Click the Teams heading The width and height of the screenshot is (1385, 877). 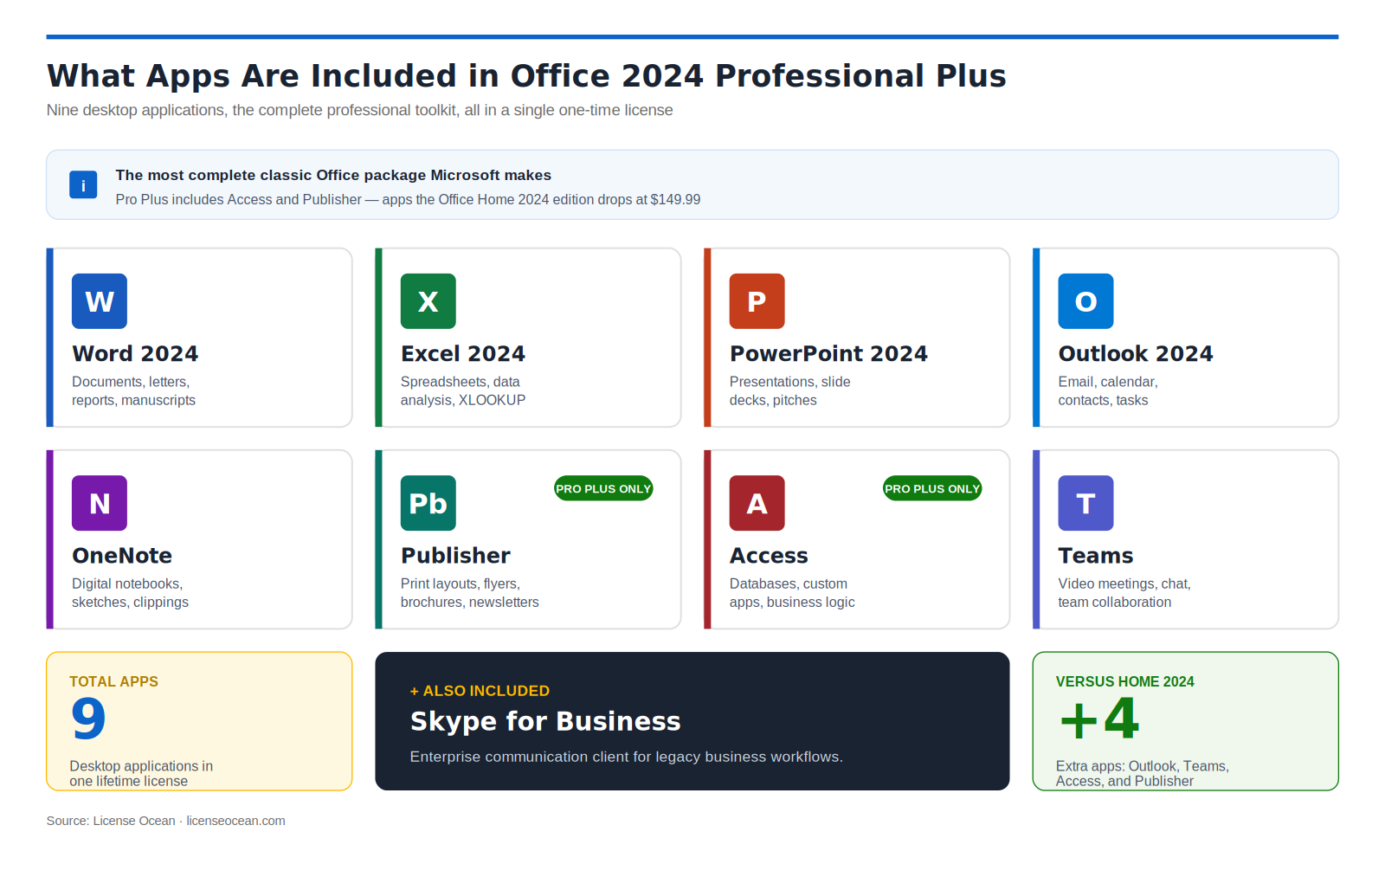[x=1096, y=556]
